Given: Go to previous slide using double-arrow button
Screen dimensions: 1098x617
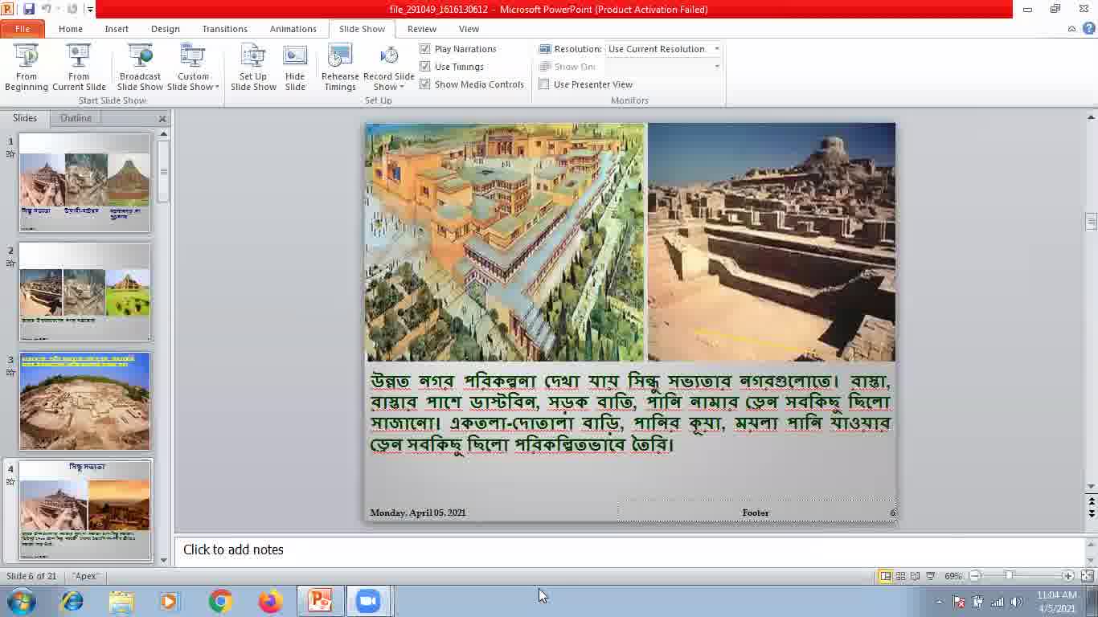Looking at the screenshot, I should [x=1092, y=500].
